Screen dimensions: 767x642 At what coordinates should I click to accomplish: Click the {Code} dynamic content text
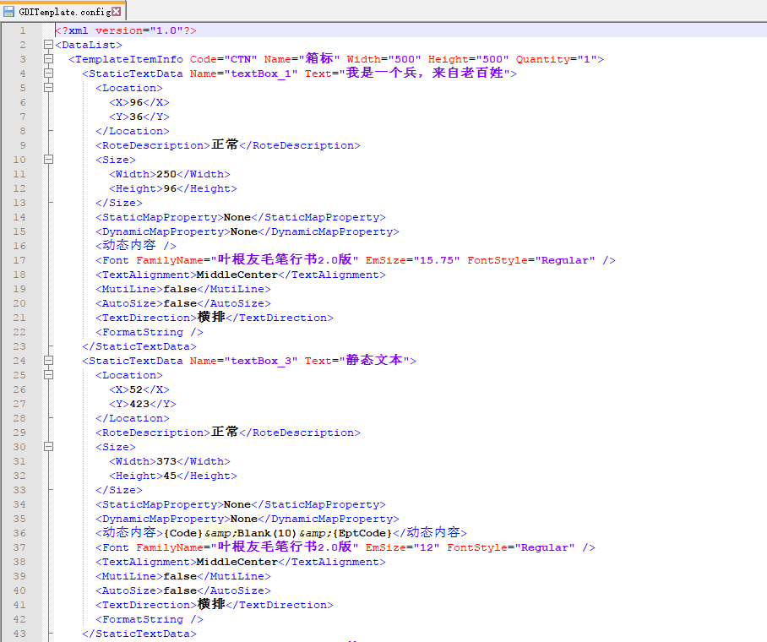coord(183,533)
